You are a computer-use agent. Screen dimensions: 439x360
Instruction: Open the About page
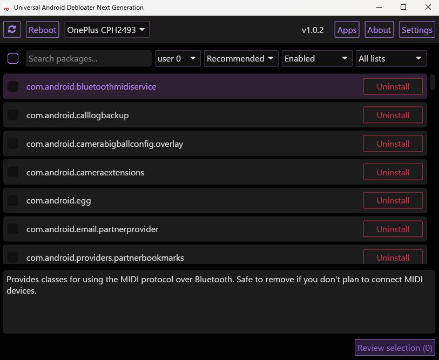379,30
